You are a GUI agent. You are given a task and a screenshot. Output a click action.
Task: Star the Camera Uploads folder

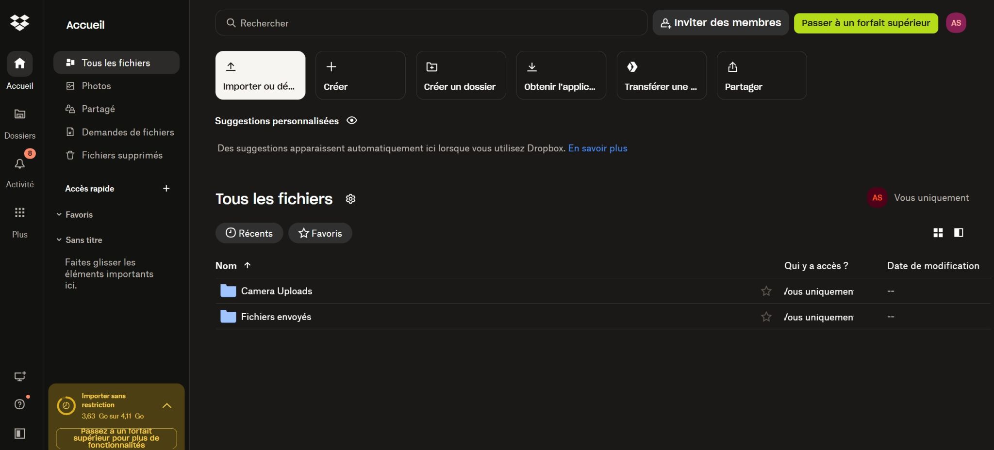pos(766,291)
